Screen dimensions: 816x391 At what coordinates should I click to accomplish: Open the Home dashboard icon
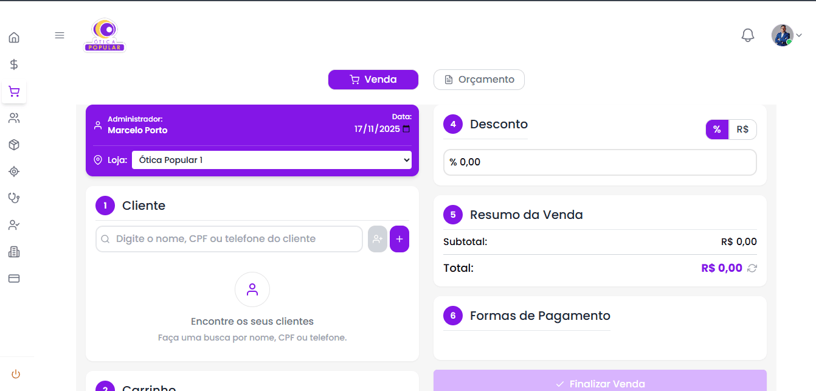pos(13,37)
